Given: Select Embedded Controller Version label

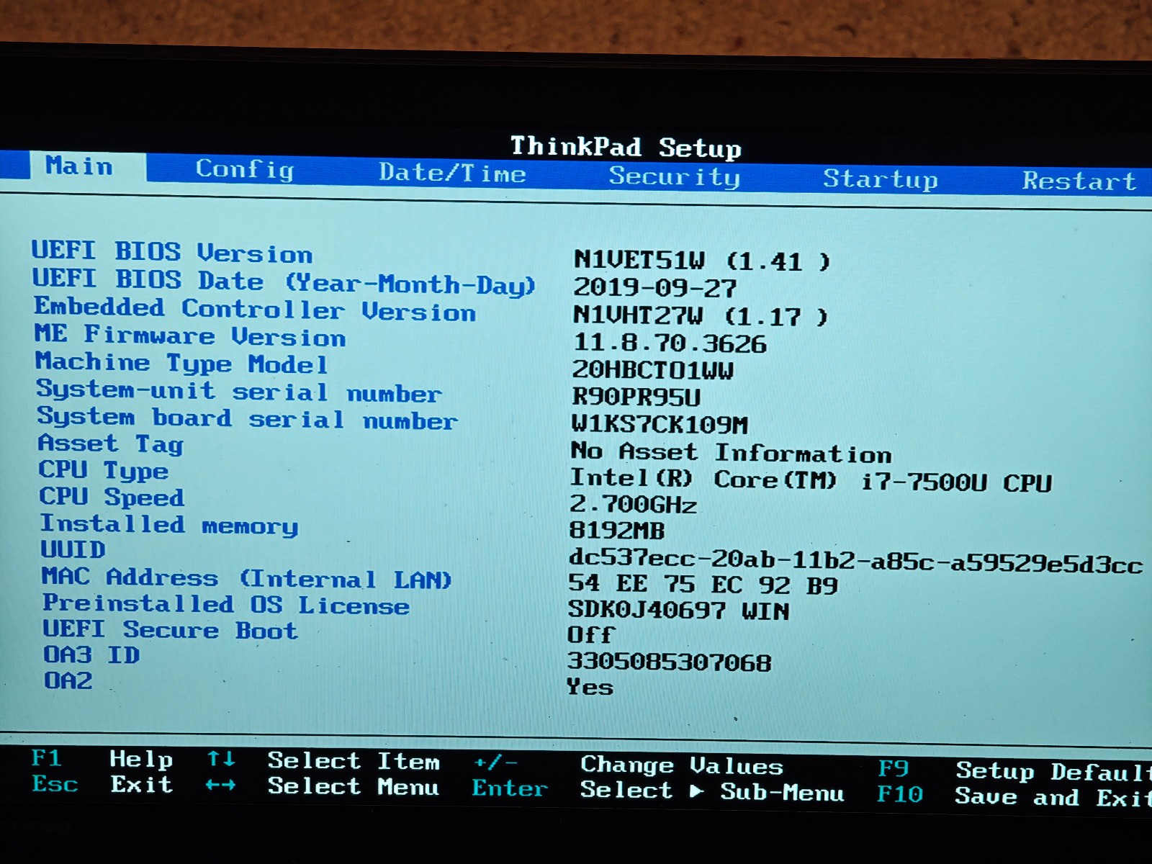Looking at the screenshot, I should (255, 310).
